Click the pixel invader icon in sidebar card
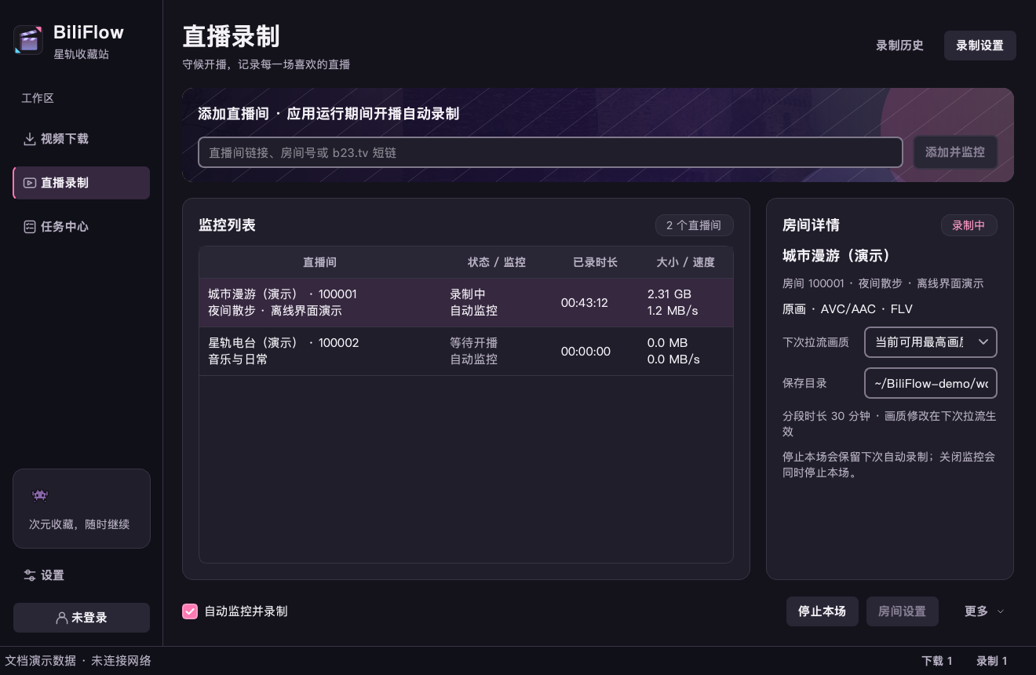The width and height of the screenshot is (1036, 675). 39,495
